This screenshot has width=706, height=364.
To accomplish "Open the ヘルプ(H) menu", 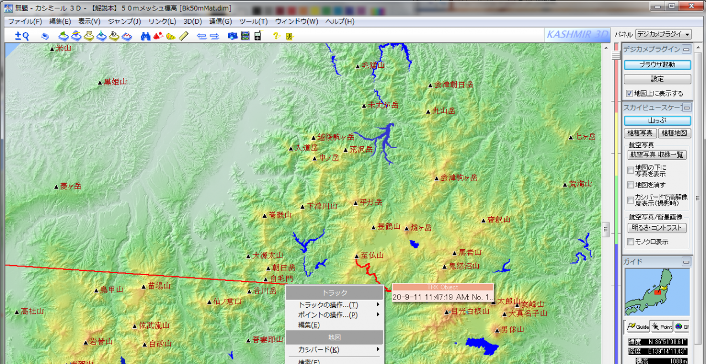I will tap(340, 22).
